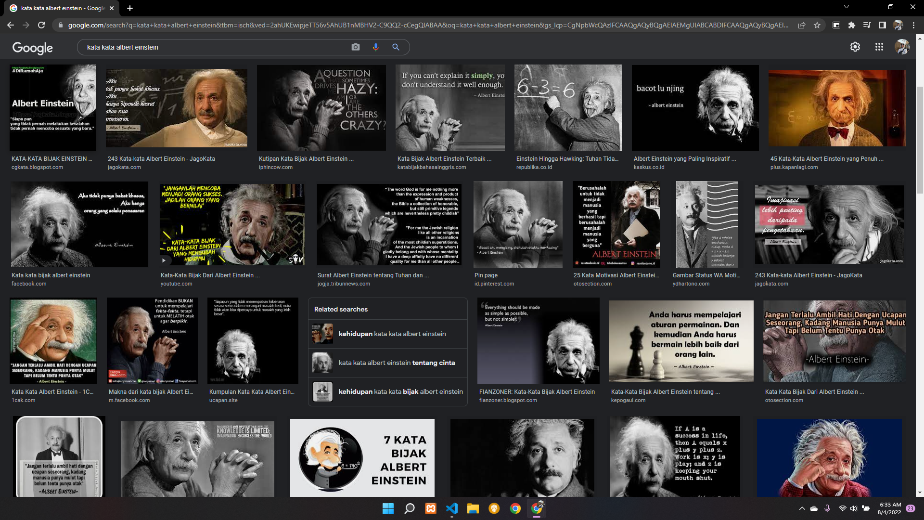Screen dimensions: 924x520
Task: Open Visual Studio Code from the taskbar
Action: [451, 508]
